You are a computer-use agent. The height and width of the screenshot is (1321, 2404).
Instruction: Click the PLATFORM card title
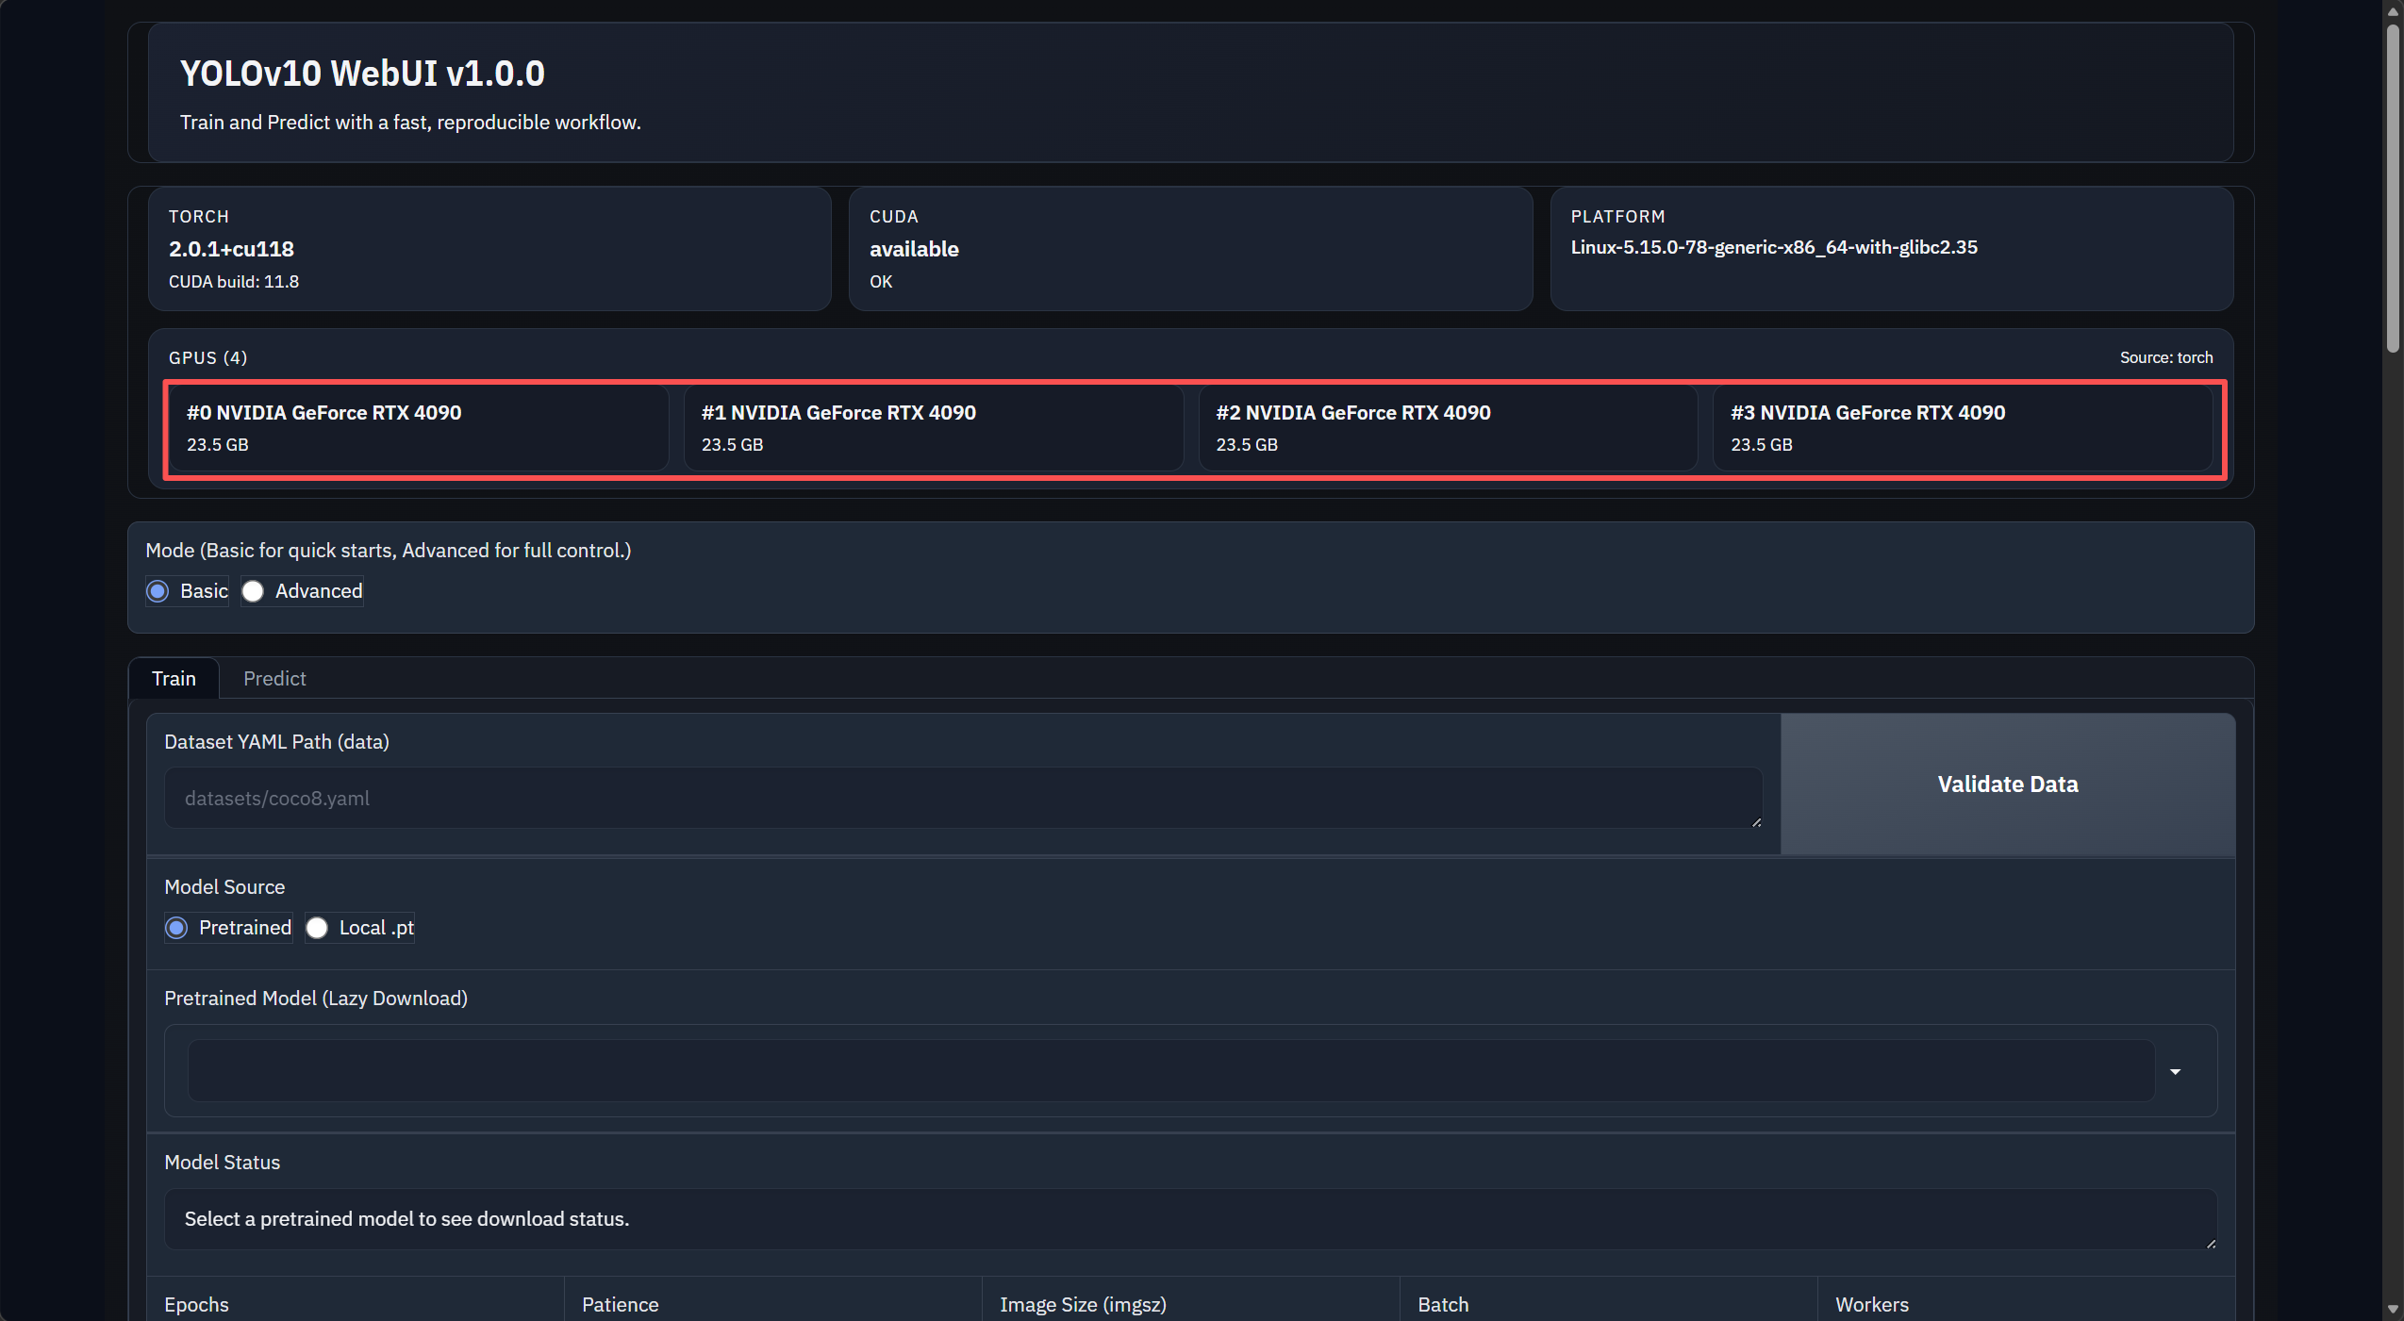(1617, 217)
